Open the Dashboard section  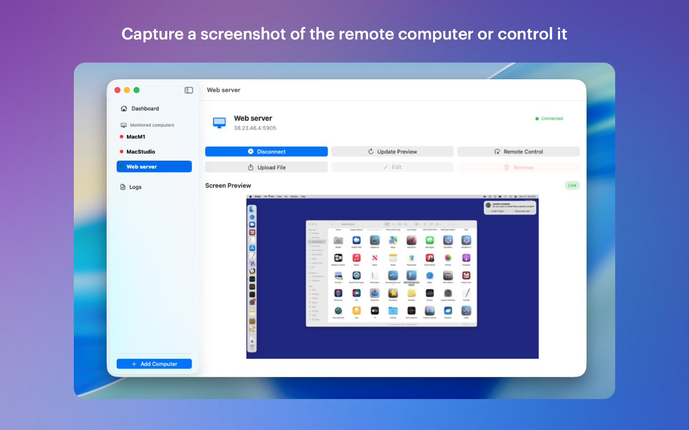pos(145,109)
